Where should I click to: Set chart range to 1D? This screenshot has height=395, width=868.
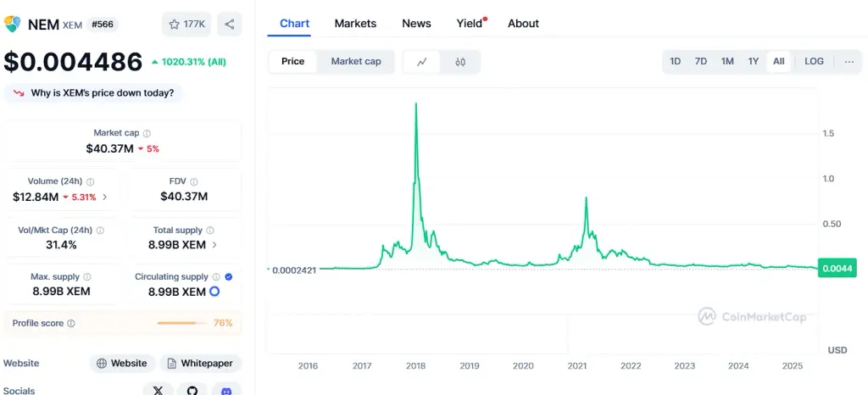[x=675, y=61]
